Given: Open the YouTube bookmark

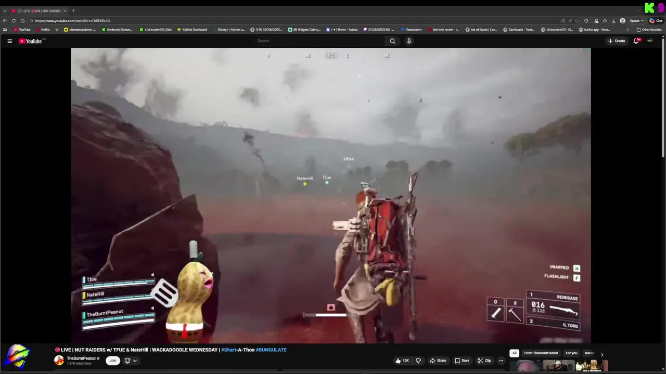Looking at the screenshot, I should tap(22, 30).
